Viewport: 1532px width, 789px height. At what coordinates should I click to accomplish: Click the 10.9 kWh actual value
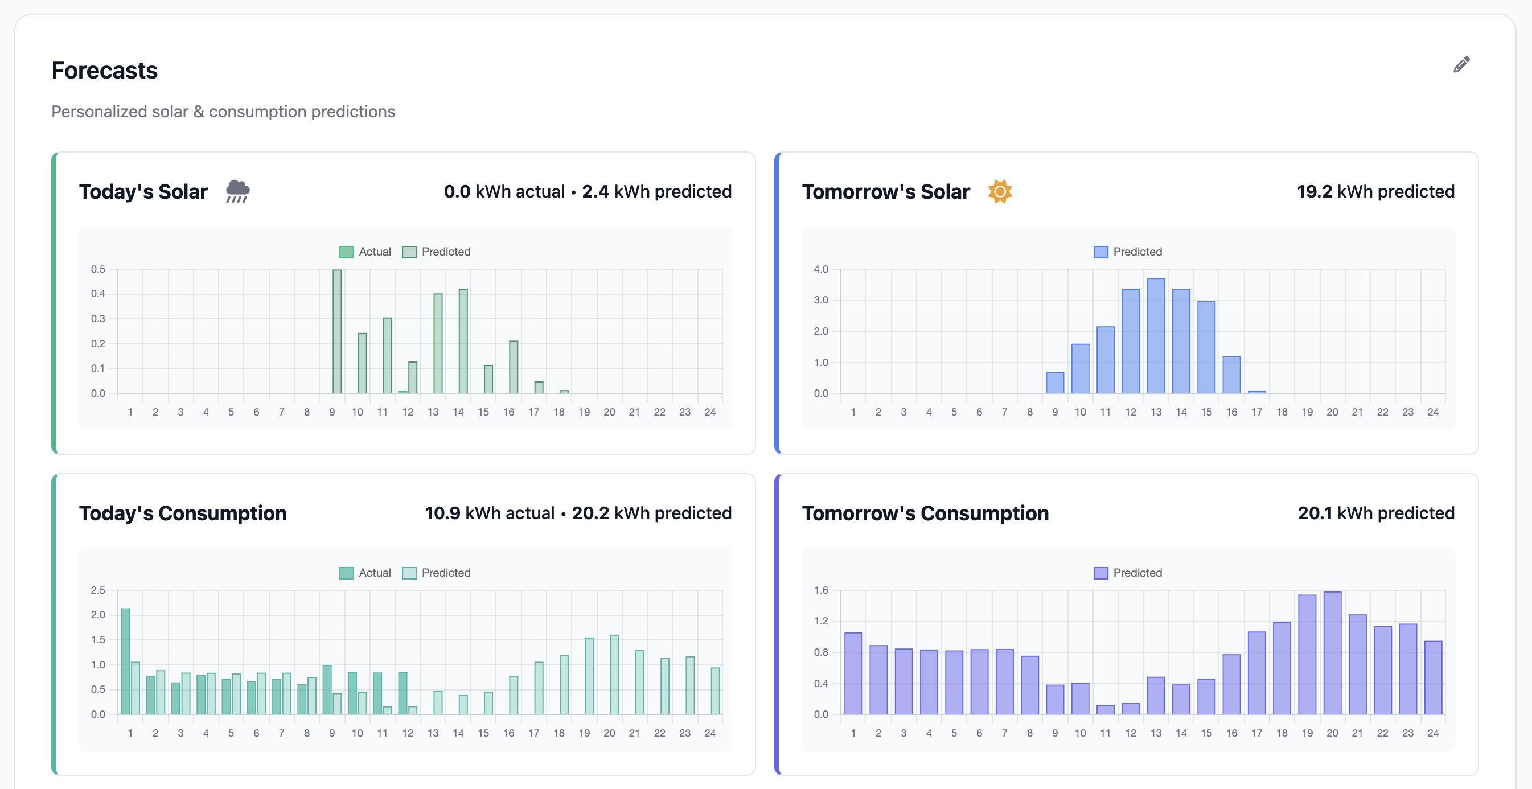(489, 512)
